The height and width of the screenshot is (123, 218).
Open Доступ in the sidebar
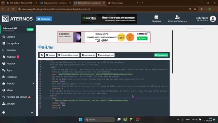[9, 104]
